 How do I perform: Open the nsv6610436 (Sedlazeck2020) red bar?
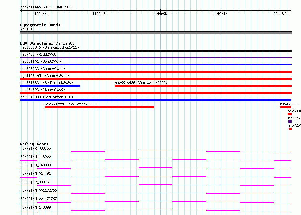pyautogui.click(x=203, y=86)
